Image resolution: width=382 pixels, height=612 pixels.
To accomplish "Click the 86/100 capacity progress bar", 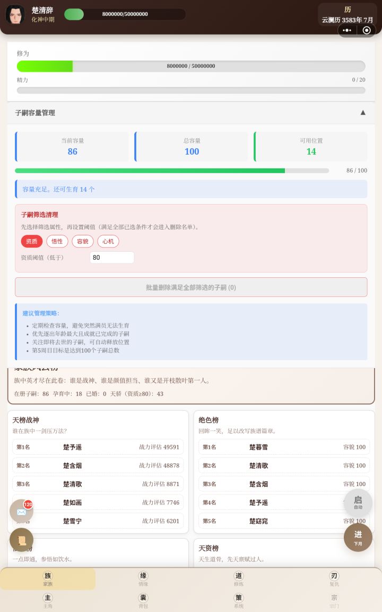I will tap(172, 171).
